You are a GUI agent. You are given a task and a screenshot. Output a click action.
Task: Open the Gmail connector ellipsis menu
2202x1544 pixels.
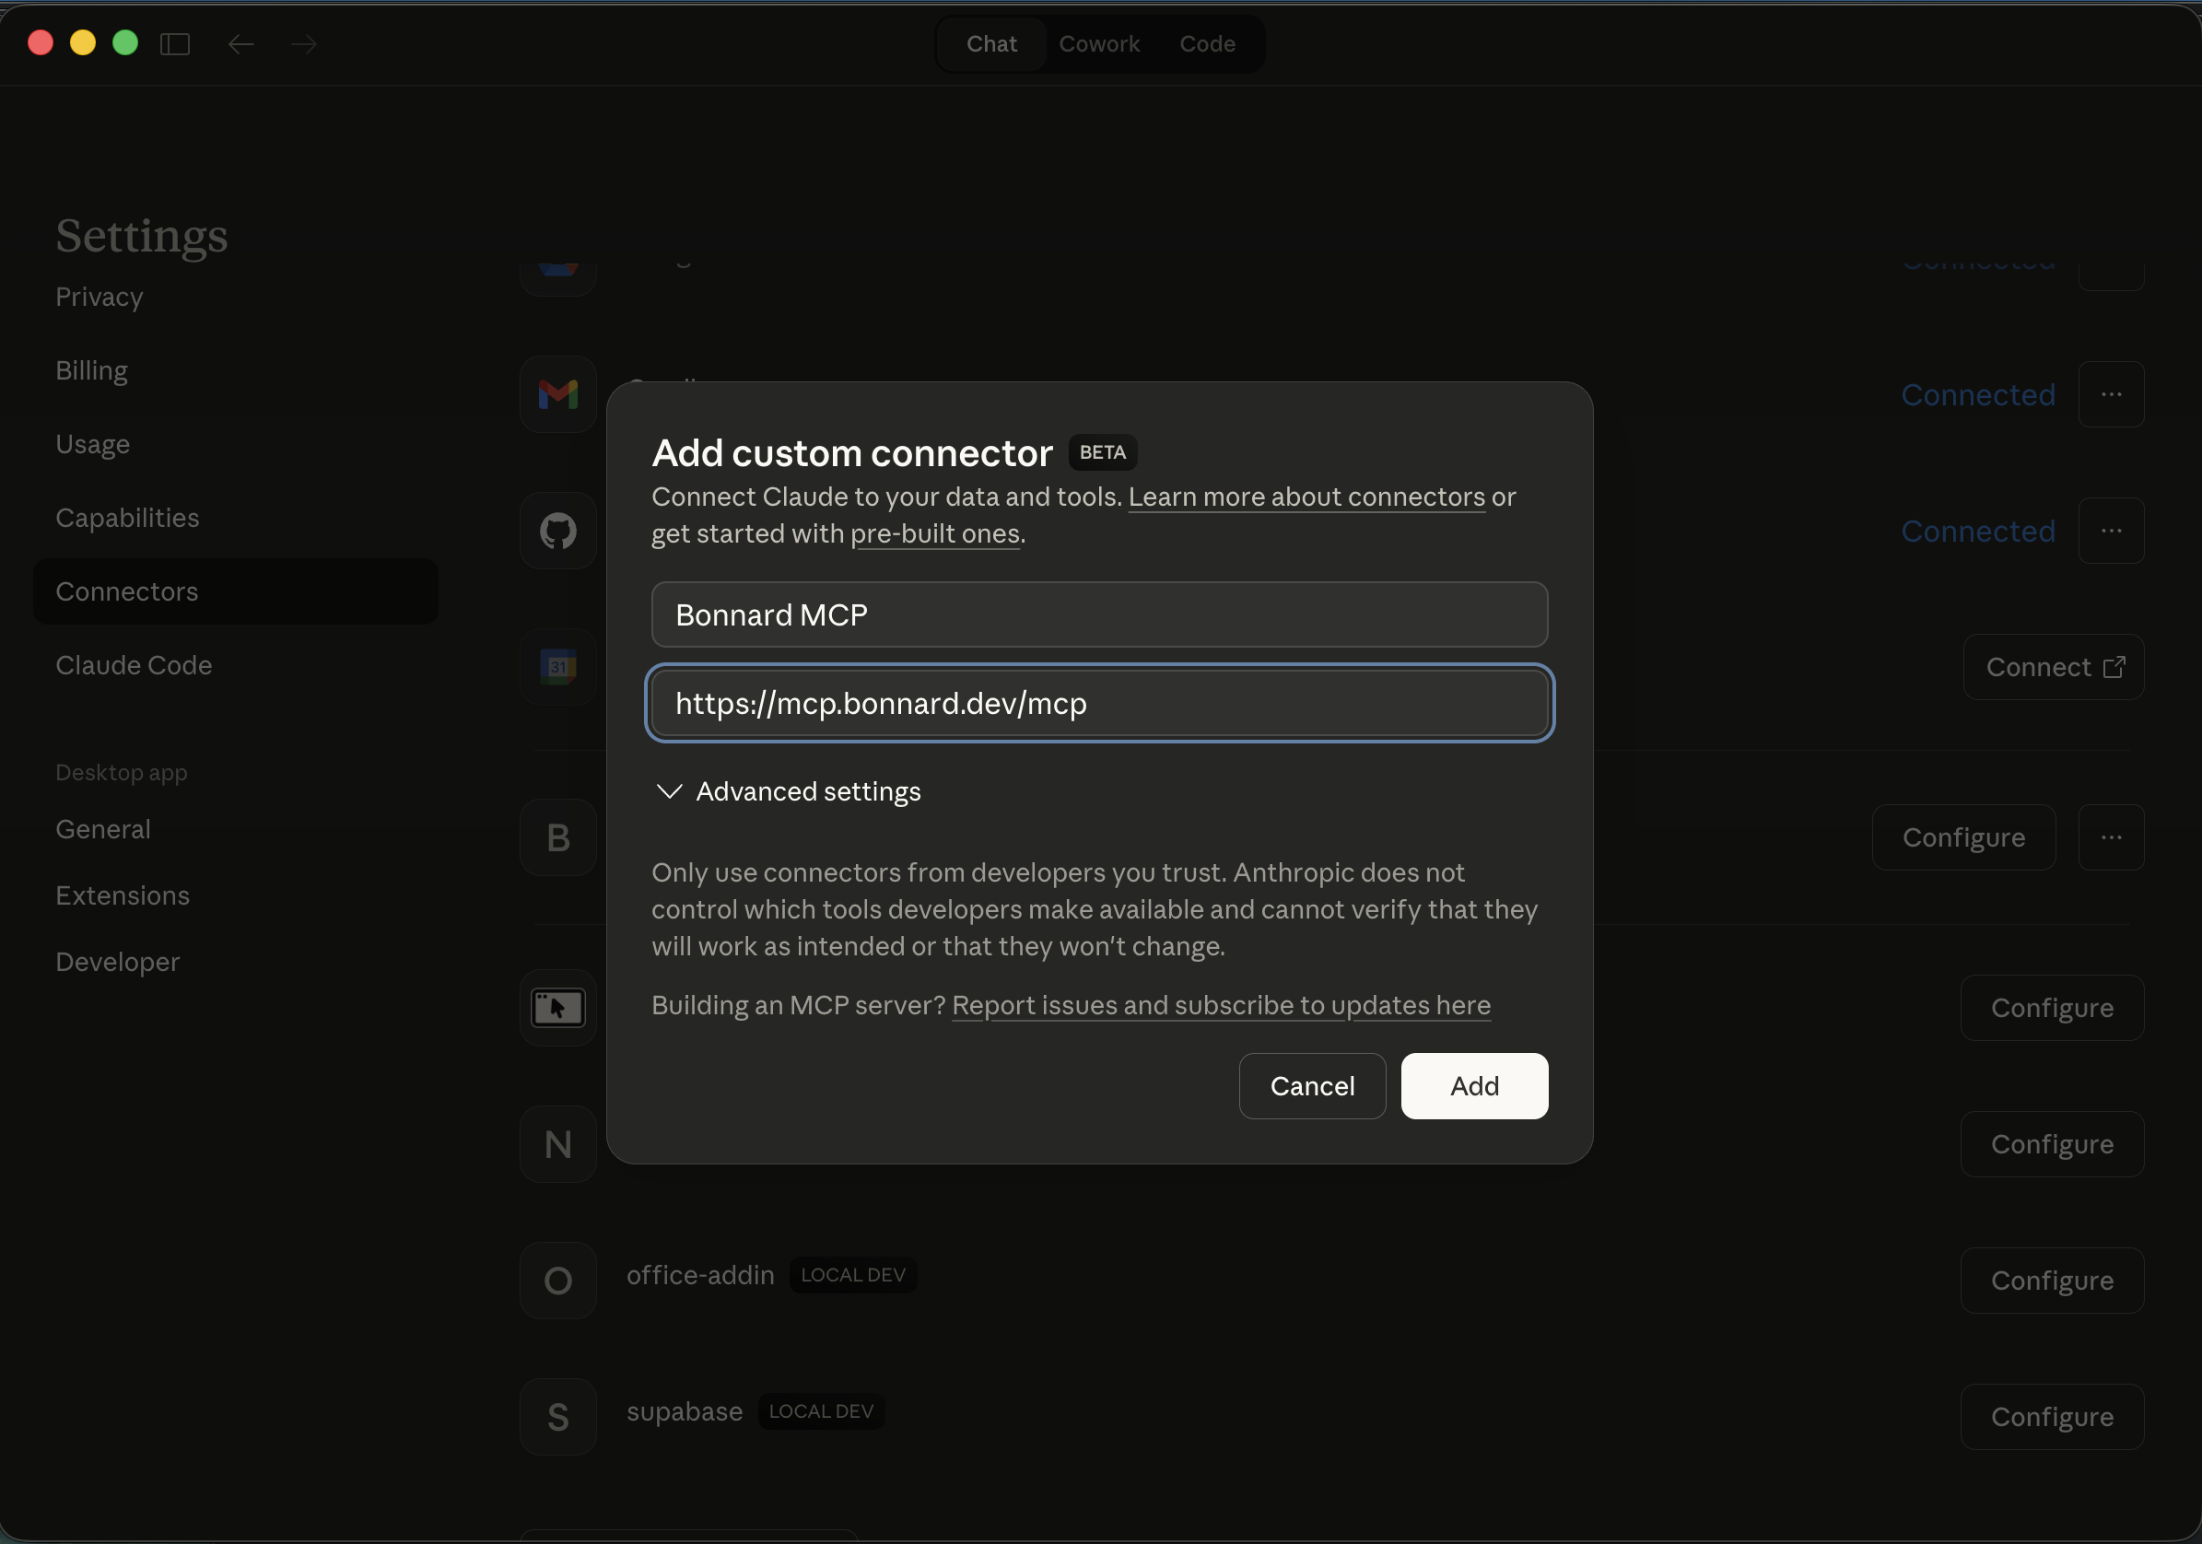point(2111,394)
